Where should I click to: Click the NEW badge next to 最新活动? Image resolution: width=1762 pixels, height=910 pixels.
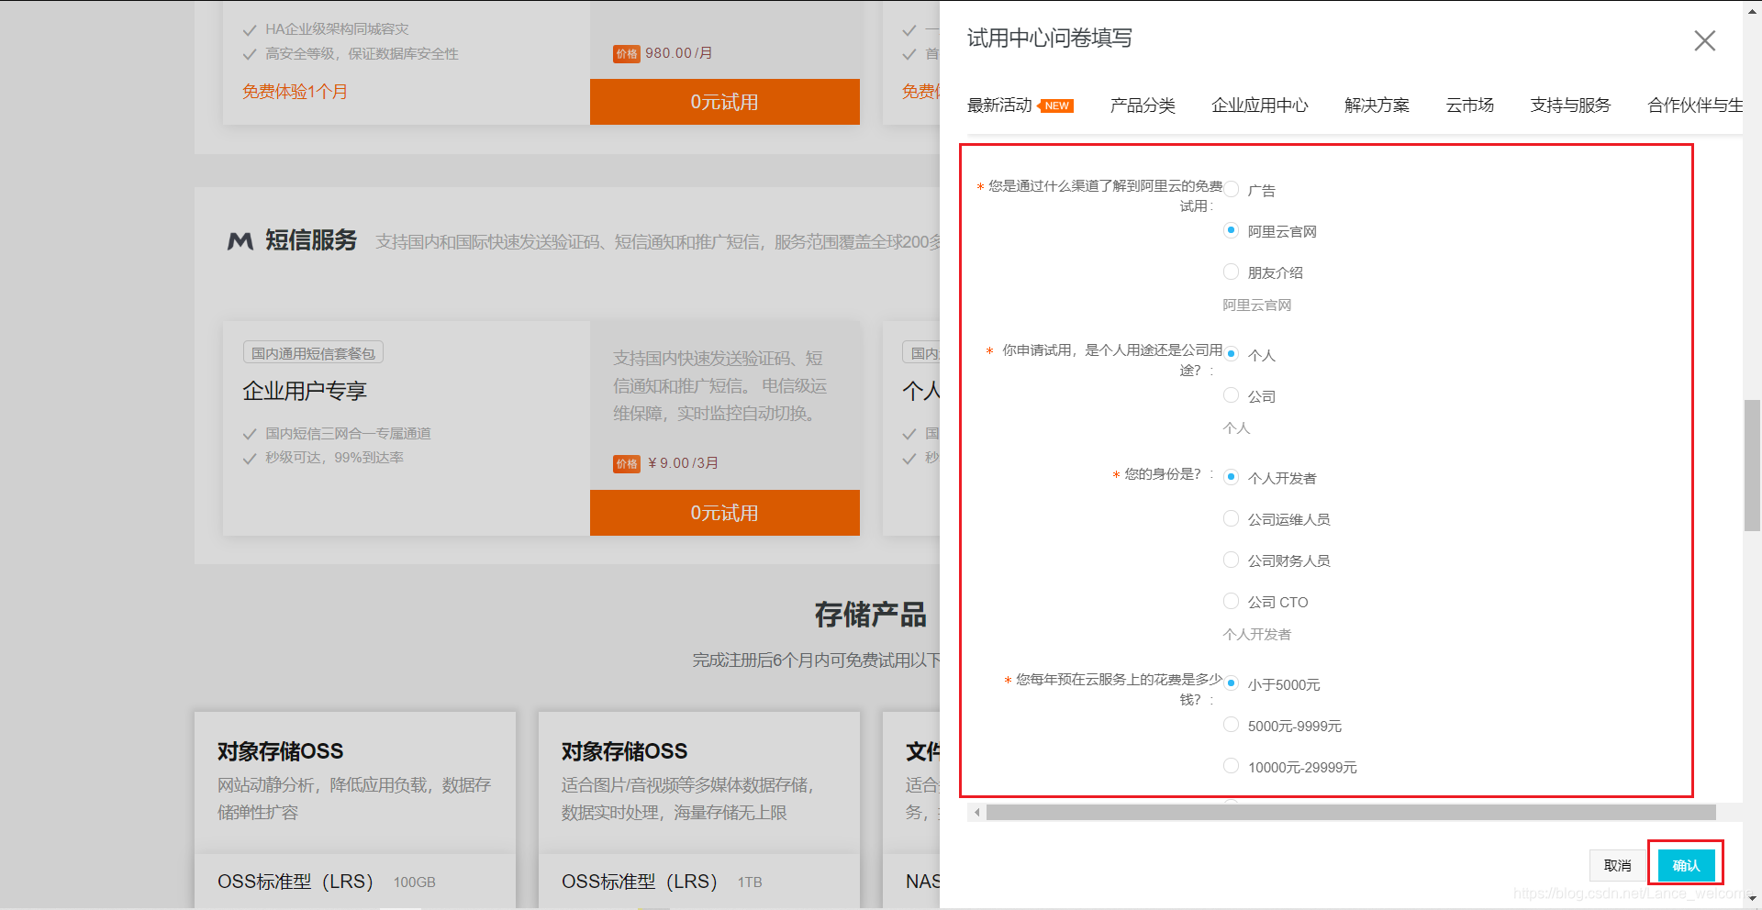[1055, 106]
